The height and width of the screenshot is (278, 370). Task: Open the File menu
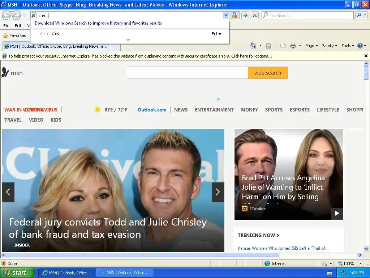pos(7,26)
